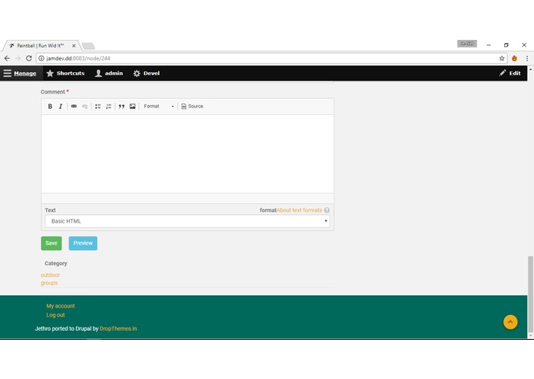Insert a numbered list
The width and height of the screenshot is (534, 379).
point(108,107)
